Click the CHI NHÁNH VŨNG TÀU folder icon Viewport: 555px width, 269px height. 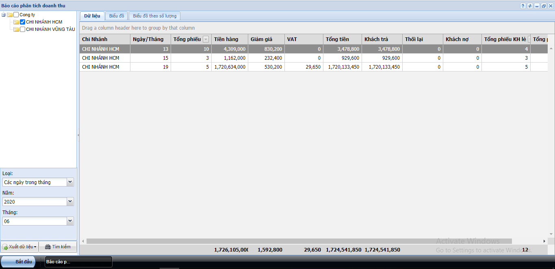(x=16, y=29)
